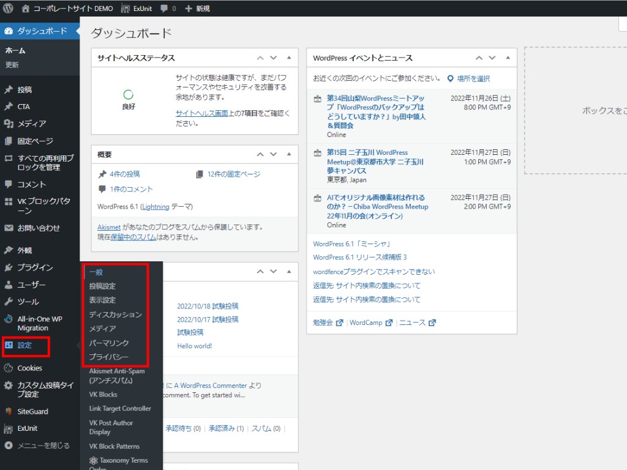Click the SiteGuard sidebar icon
627x470 pixels.
click(9, 411)
